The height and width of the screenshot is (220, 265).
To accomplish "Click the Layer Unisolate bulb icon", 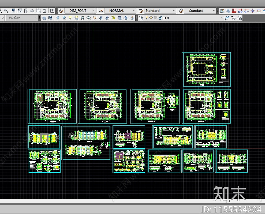I will (x=64, y=18).
